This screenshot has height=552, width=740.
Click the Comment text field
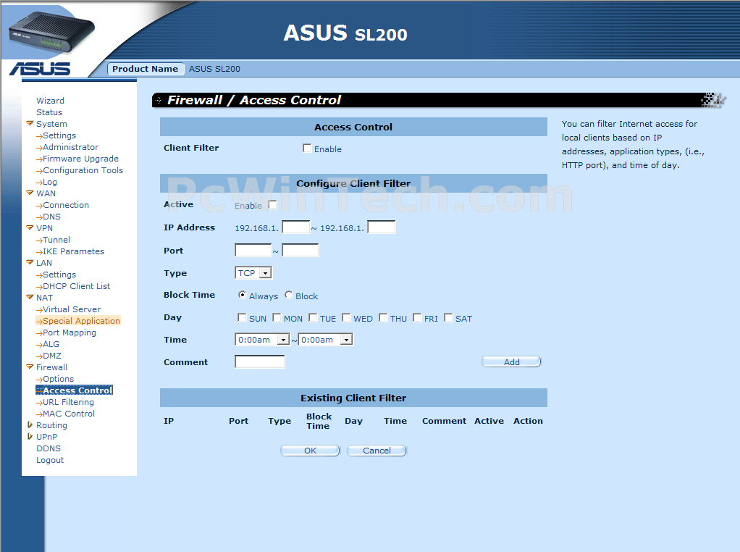(259, 361)
